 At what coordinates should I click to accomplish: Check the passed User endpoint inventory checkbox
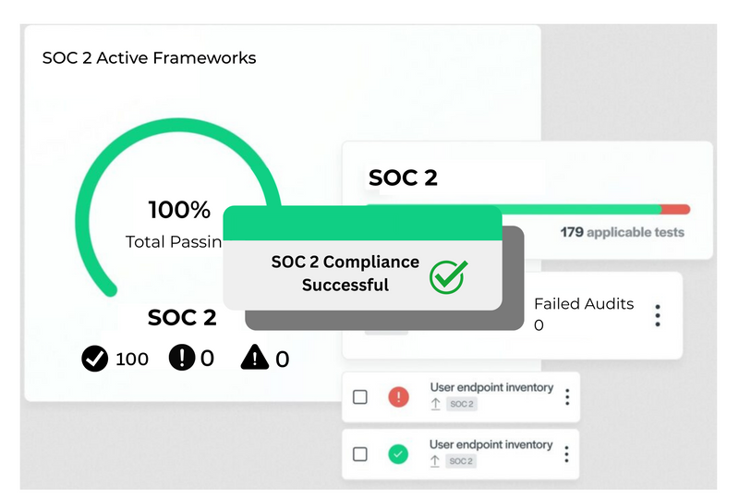(360, 454)
